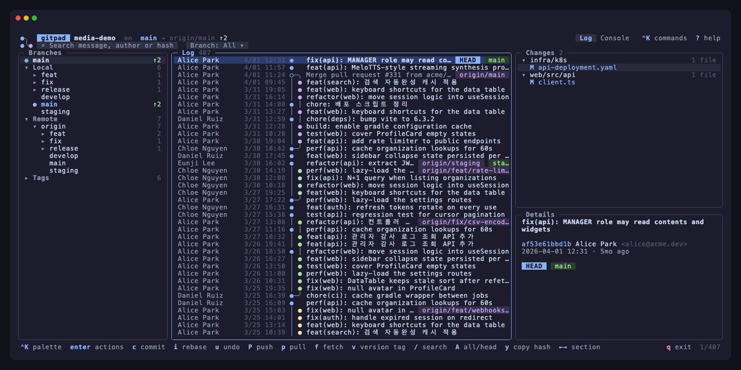
Task: Click the green main badge in top log row
Action: click(x=497, y=60)
